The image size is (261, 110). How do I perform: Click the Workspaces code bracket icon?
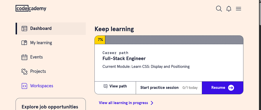24,86
